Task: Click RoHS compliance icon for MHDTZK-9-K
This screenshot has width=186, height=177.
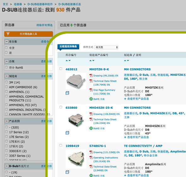Action: pyautogui.click(x=91, y=99)
